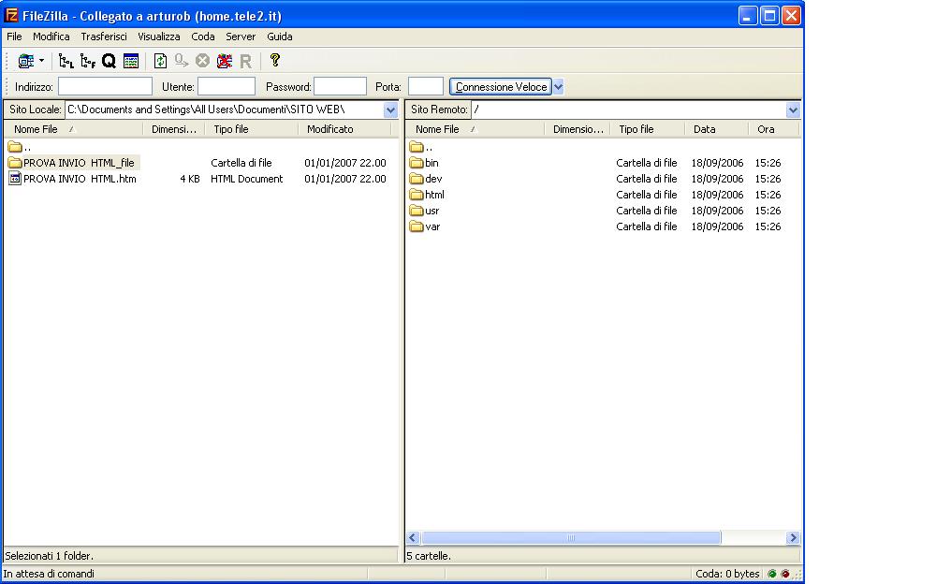This screenshot has width=936, height=584.
Task: Sort remote files by Data column
Action: [716, 129]
